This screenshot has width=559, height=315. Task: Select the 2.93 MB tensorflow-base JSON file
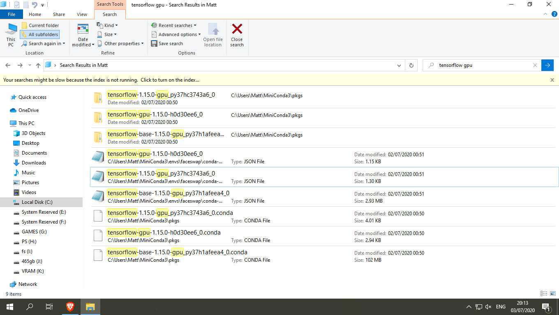(324, 197)
